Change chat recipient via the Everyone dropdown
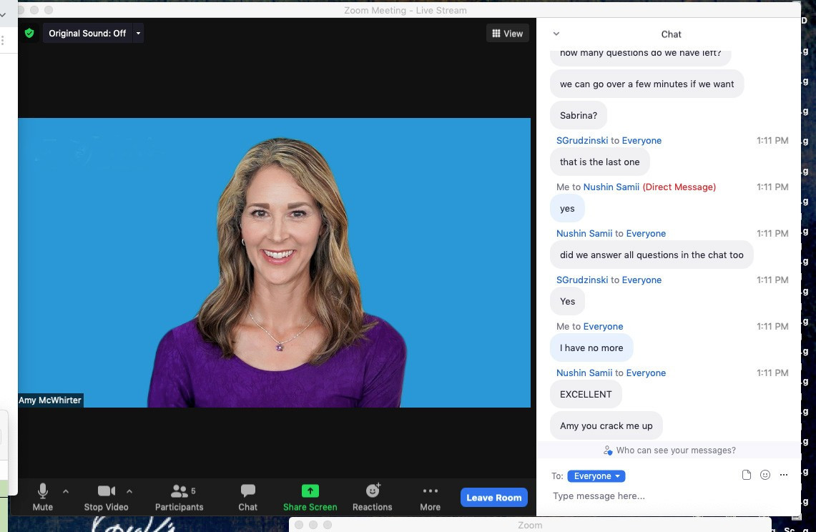The height and width of the screenshot is (532, 816). click(596, 476)
